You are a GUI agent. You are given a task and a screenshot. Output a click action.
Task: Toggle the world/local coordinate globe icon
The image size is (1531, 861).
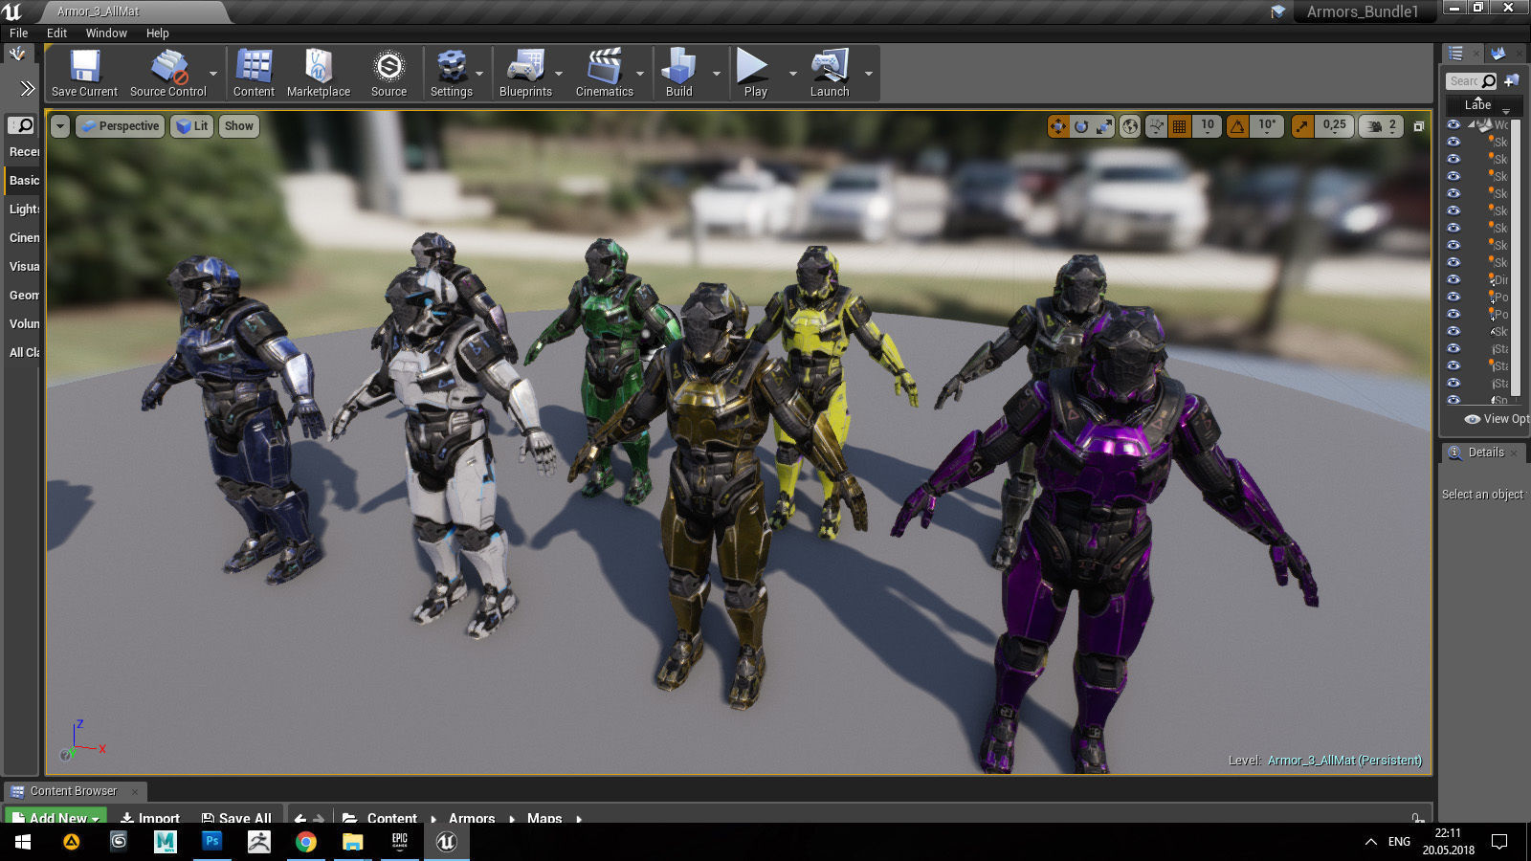point(1130,126)
